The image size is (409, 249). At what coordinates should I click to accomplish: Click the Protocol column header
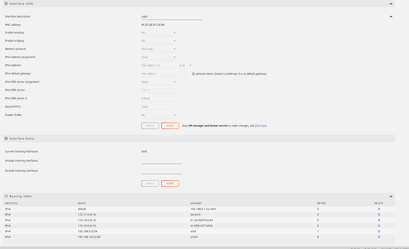point(11,203)
